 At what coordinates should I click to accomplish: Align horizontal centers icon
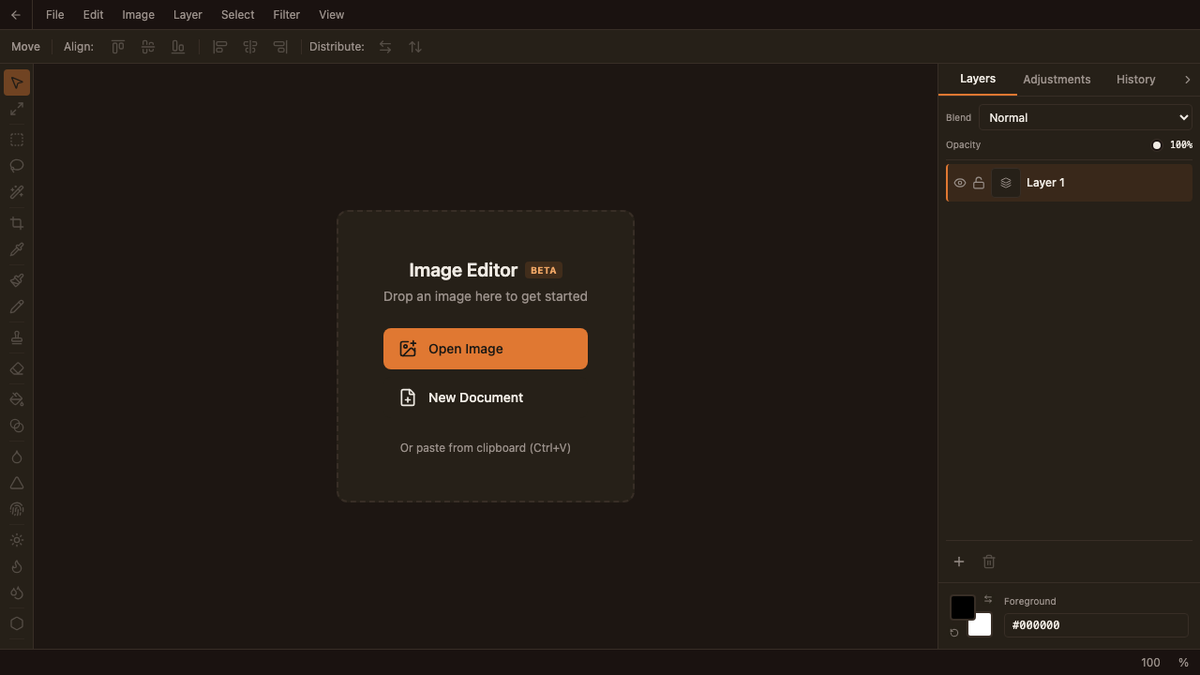[x=250, y=47]
